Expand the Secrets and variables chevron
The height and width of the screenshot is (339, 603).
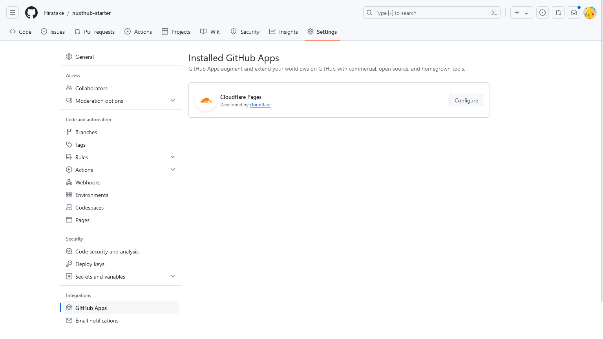173,276
